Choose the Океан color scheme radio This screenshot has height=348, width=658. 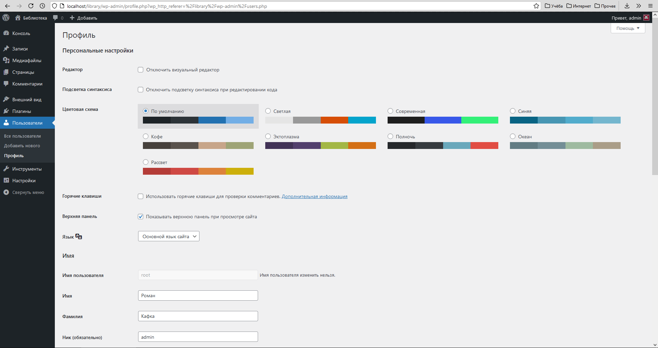tap(513, 136)
